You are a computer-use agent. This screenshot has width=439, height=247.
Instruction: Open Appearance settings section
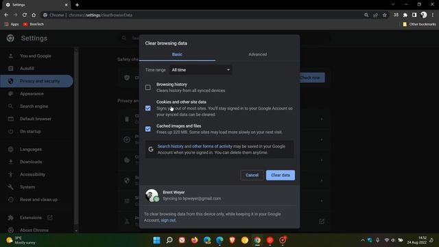tap(32, 93)
